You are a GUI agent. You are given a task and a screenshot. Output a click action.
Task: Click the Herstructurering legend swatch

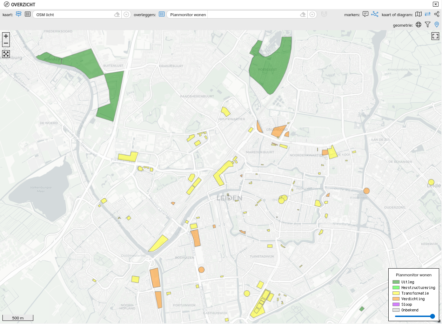pyautogui.click(x=396, y=288)
